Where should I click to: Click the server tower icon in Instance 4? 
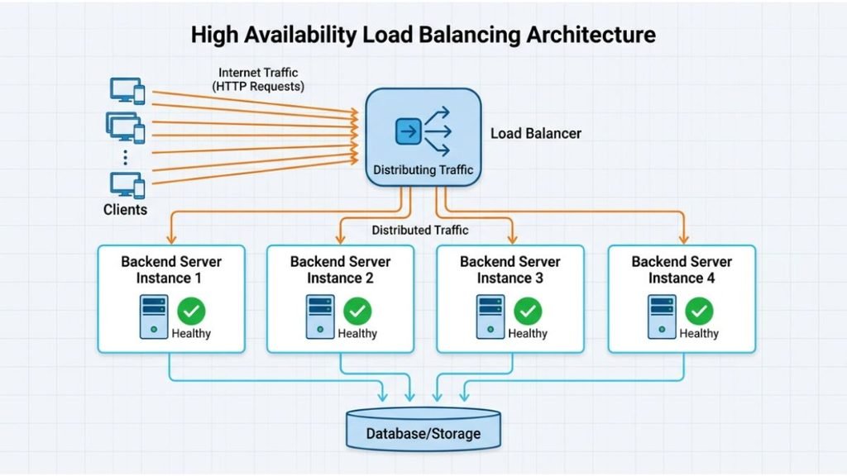pyautogui.click(x=662, y=317)
